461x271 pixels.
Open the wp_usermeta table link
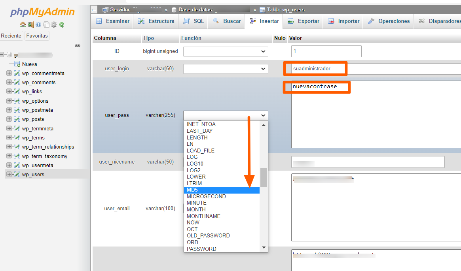[38, 165]
